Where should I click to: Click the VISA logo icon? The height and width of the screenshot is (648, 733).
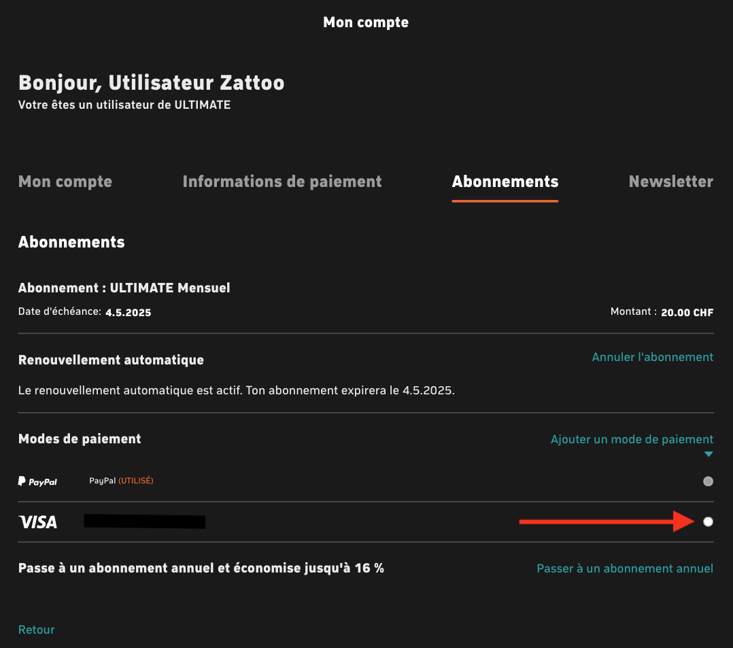[x=38, y=522]
